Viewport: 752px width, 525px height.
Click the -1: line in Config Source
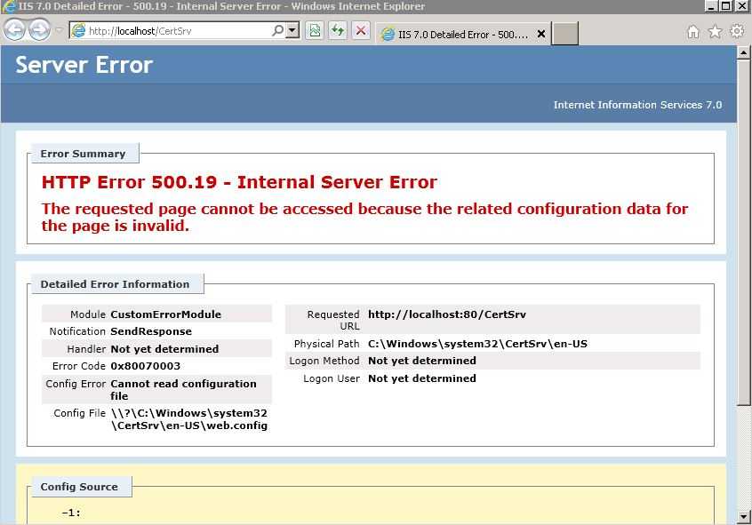(71, 513)
